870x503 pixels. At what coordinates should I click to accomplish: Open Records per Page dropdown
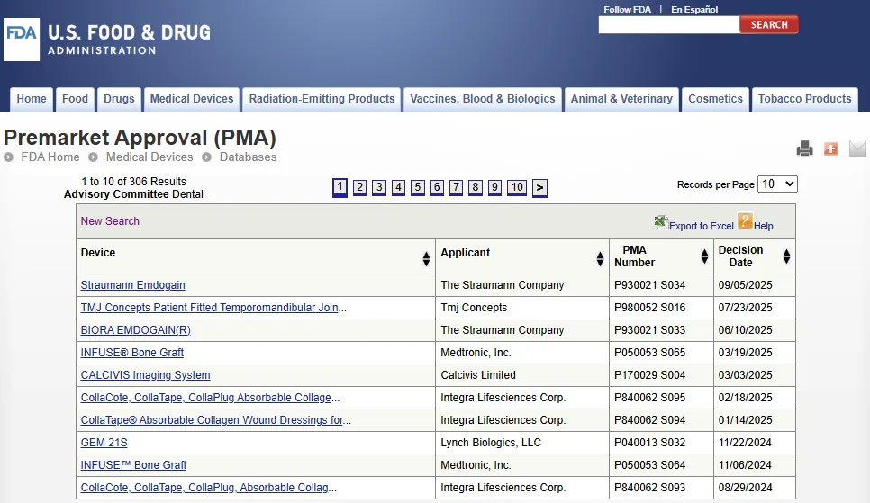click(777, 184)
